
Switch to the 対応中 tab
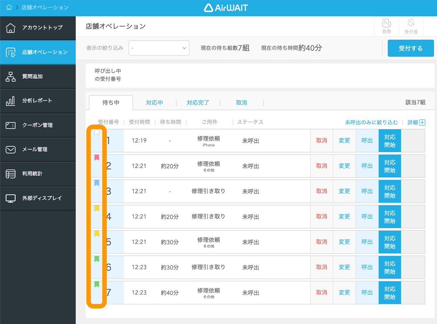click(x=155, y=102)
